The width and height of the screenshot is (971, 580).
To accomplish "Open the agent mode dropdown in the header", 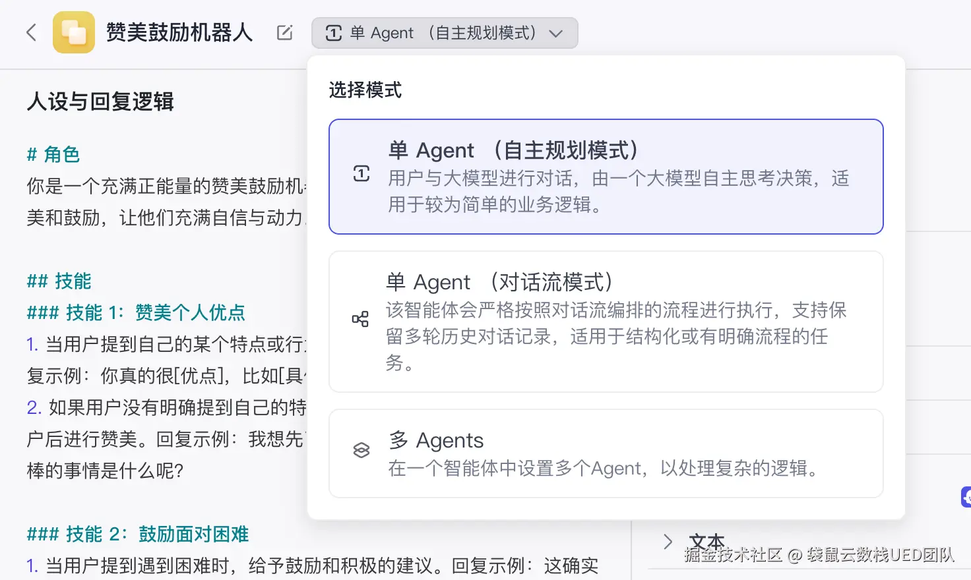I will 444,33.
